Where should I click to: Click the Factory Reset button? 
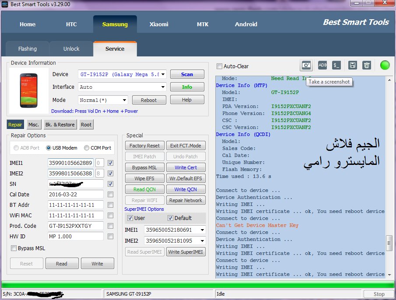[145, 146]
